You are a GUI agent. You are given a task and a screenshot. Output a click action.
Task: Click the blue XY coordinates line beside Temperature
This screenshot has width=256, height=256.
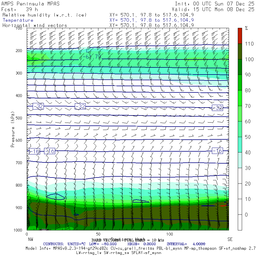click(152, 20)
